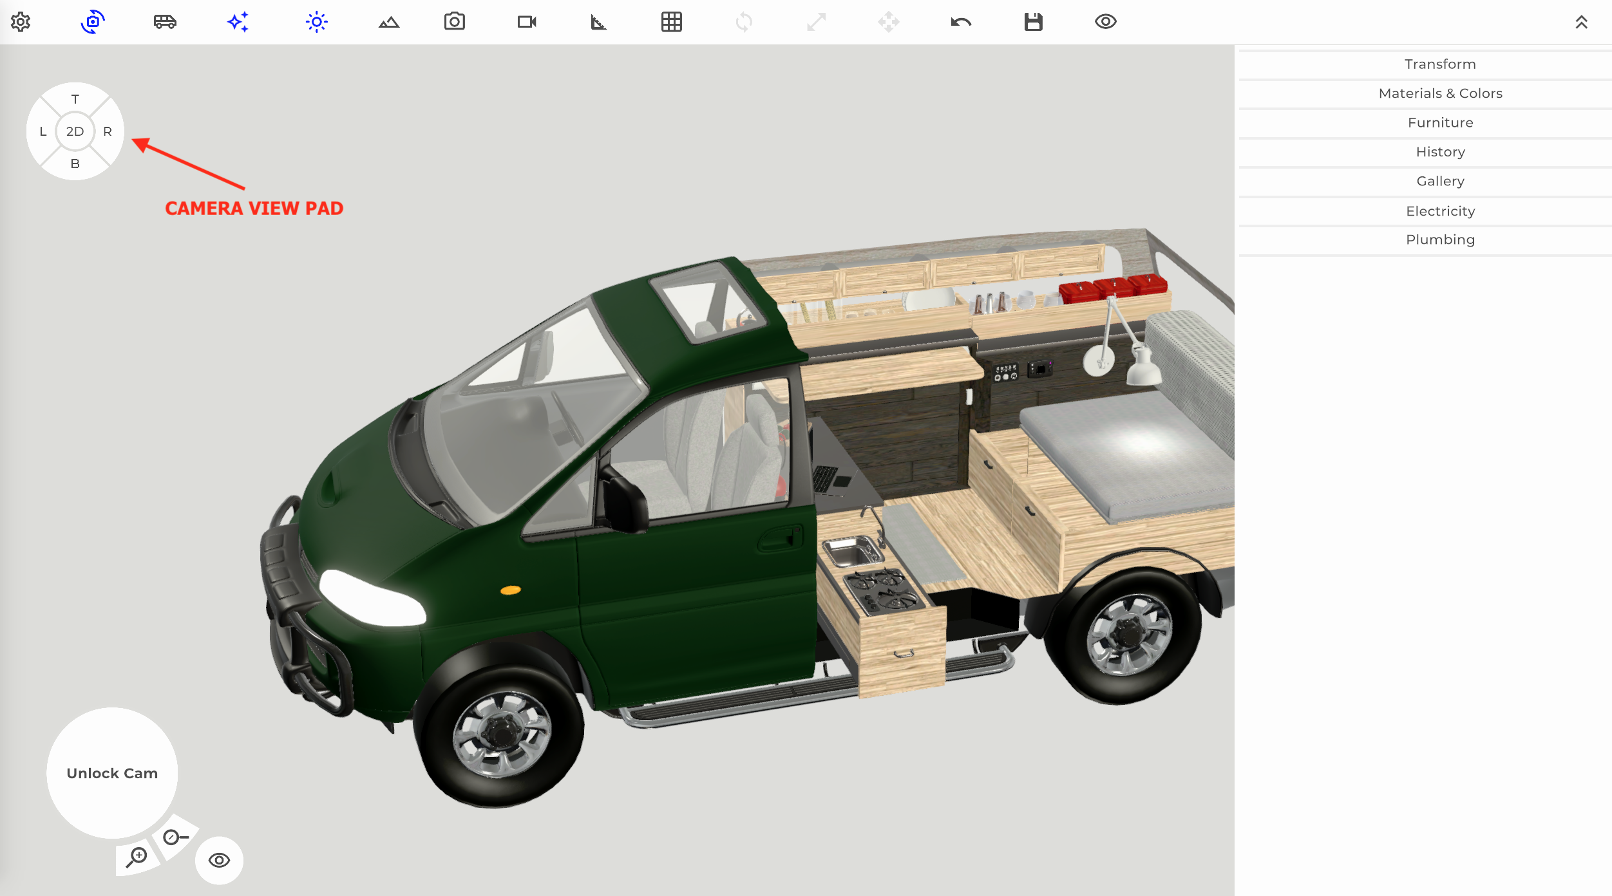Screen dimensions: 1612x896
Task: Toggle the eye view icon near zoom controls
Action: pyautogui.click(x=218, y=859)
